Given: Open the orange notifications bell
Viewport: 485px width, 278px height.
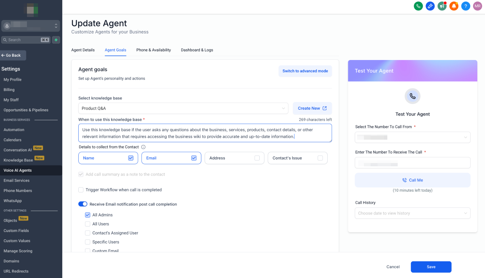Looking at the screenshot, I should click(454, 6).
